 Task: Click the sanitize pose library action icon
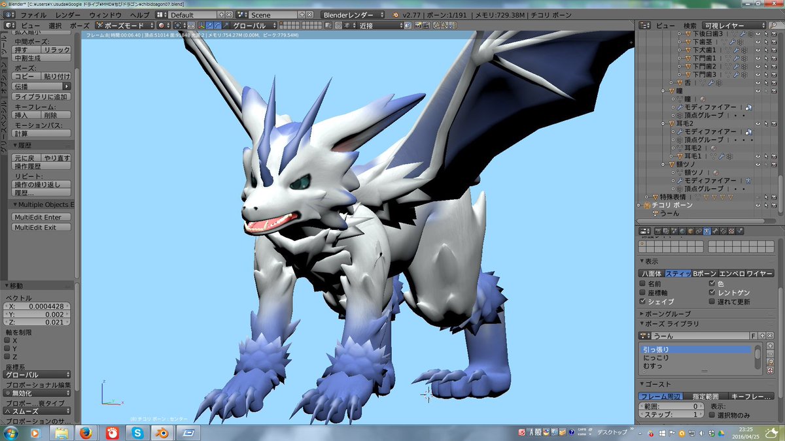click(771, 370)
